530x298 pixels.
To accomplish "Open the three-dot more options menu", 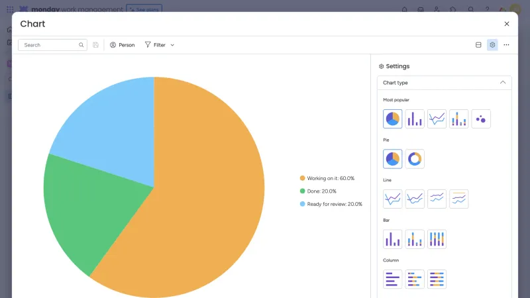I will click(506, 45).
